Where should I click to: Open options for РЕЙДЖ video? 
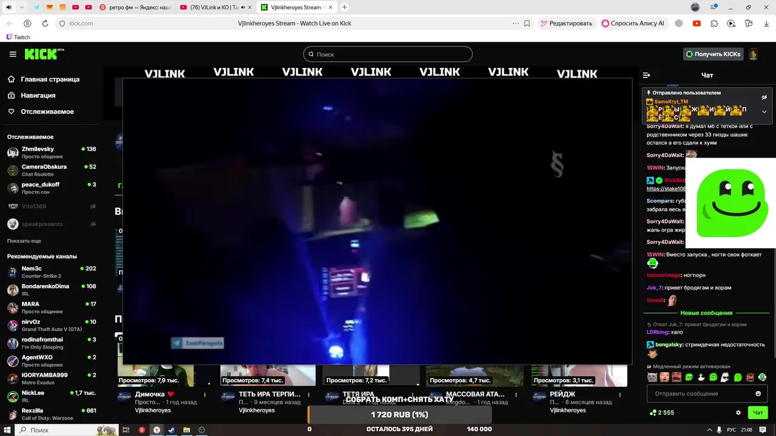pos(619,394)
